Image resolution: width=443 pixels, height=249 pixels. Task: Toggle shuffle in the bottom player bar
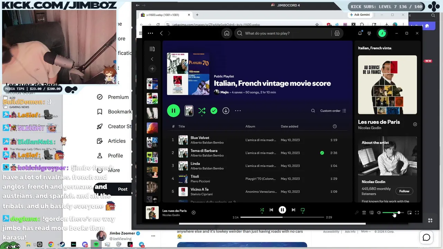click(x=262, y=210)
